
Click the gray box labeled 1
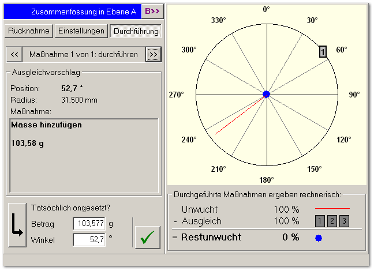pos(320,221)
